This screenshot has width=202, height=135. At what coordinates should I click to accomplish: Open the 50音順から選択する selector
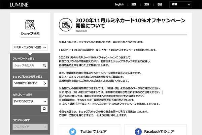[x=30, y=83]
